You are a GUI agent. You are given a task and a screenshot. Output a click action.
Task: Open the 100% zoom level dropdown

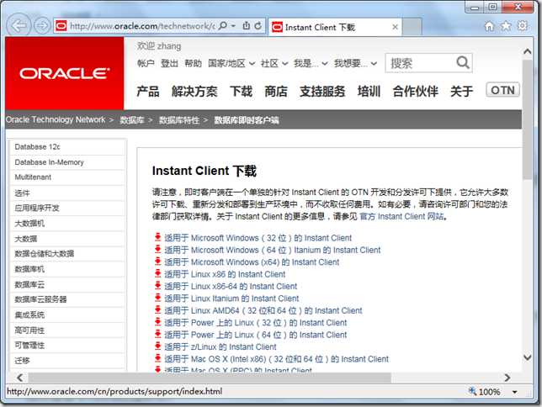pyautogui.click(x=515, y=392)
